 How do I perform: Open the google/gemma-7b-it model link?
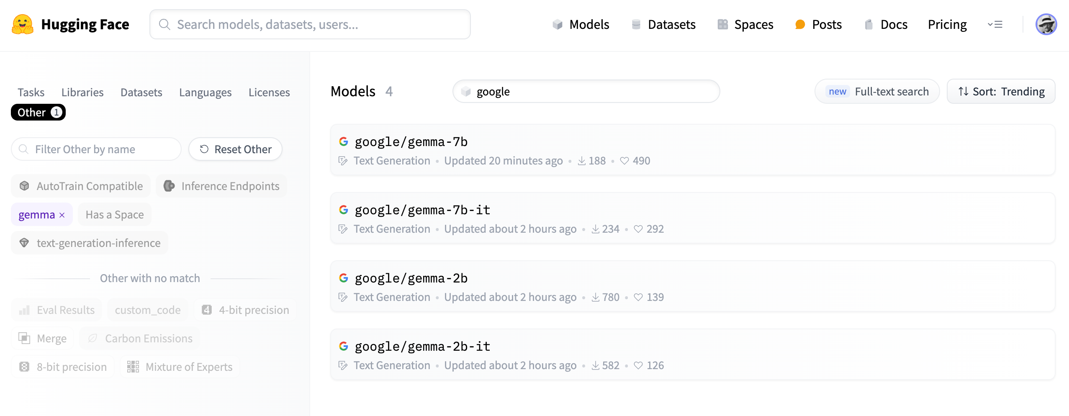point(422,210)
